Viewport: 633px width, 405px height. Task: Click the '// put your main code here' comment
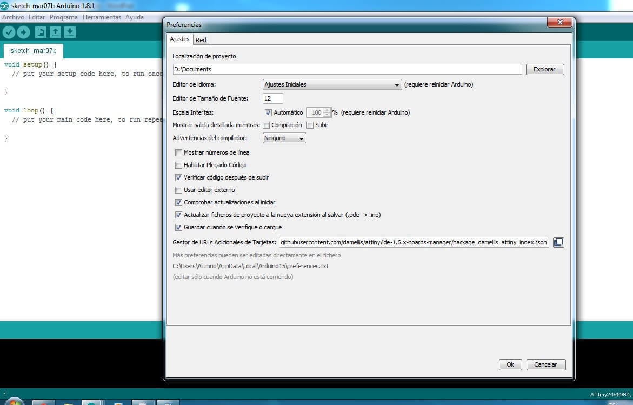click(87, 120)
